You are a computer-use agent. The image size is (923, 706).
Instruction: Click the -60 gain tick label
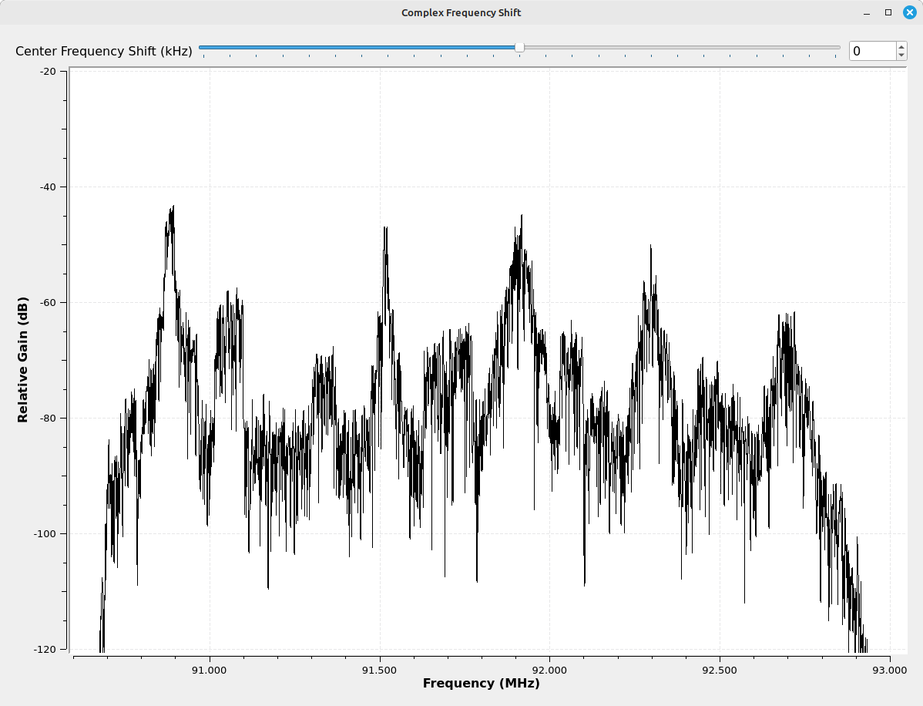pyautogui.click(x=48, y=303)
